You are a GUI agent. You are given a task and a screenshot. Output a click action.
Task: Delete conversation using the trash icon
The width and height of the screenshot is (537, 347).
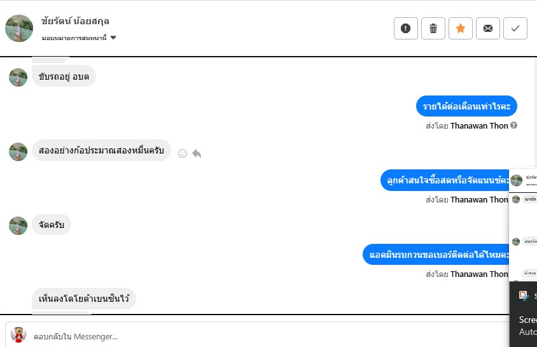pyautogui.click(x=433, y=28)
